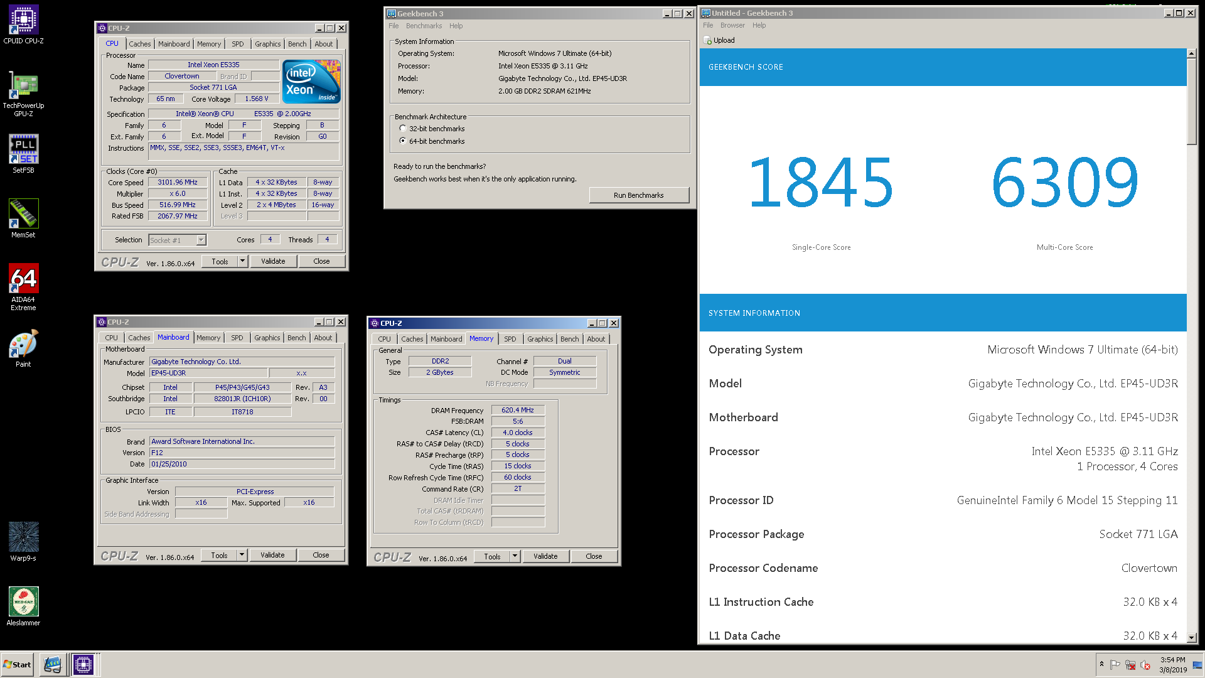Viewport: 1205px width, 678px height.
Task: Switch to Memory tab in Mainboard CPU-Z window
Action: (208, 338)
